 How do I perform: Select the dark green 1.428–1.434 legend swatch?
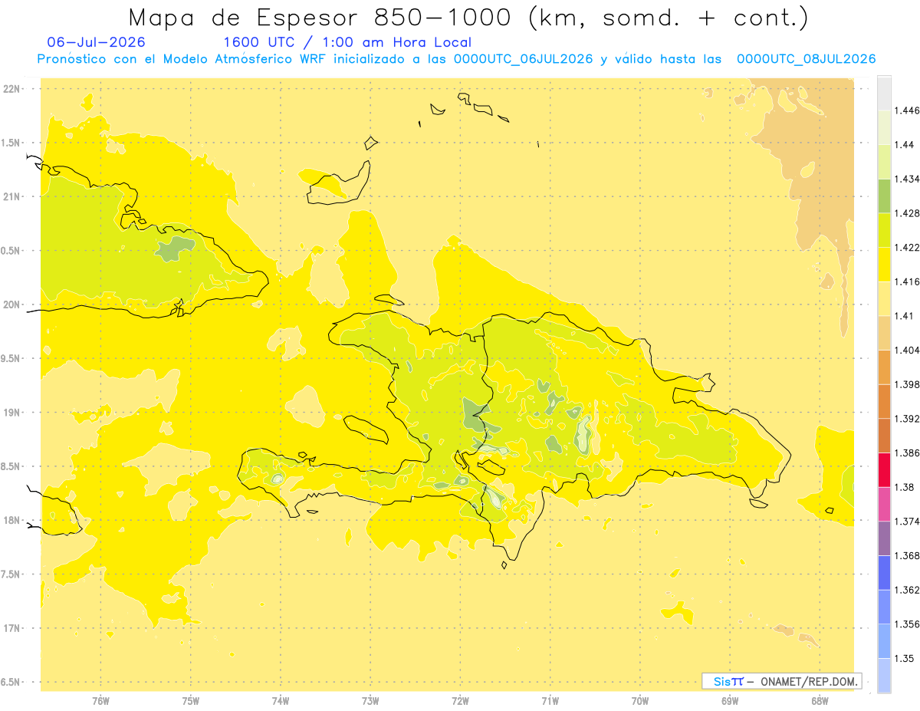pyautogui.click(x=884, y=196)
